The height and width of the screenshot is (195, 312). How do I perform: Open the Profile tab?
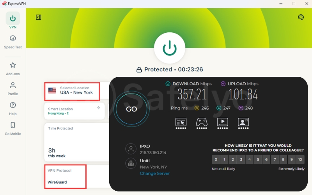[13, 89]
